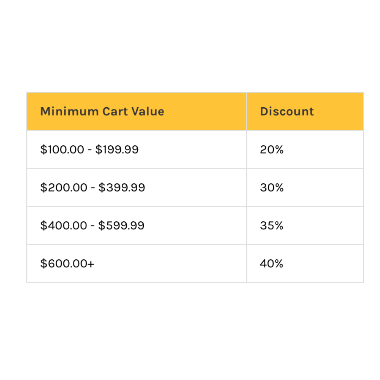380x380 pixels.
Task: Select the 40% discount value
Action: (x=272, y=264)
